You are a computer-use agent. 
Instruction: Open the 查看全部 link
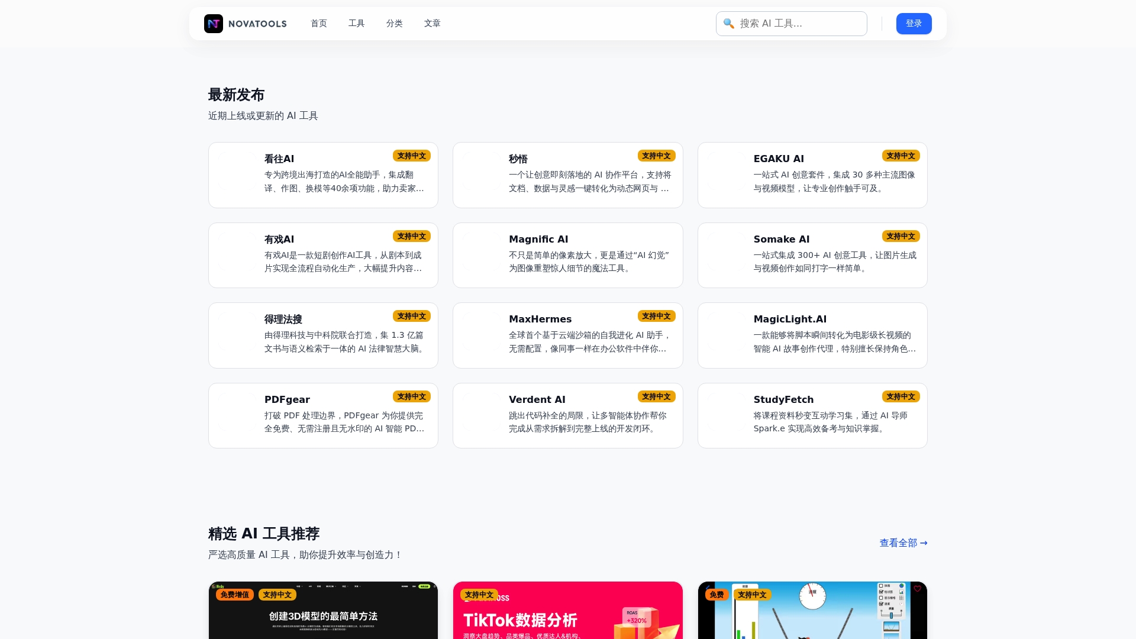click(x=902, y=543)
